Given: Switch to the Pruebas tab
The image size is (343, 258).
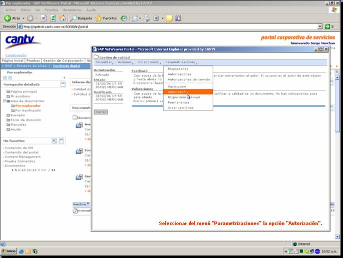Looking at the screenshot, I should [x=33, y=60].
